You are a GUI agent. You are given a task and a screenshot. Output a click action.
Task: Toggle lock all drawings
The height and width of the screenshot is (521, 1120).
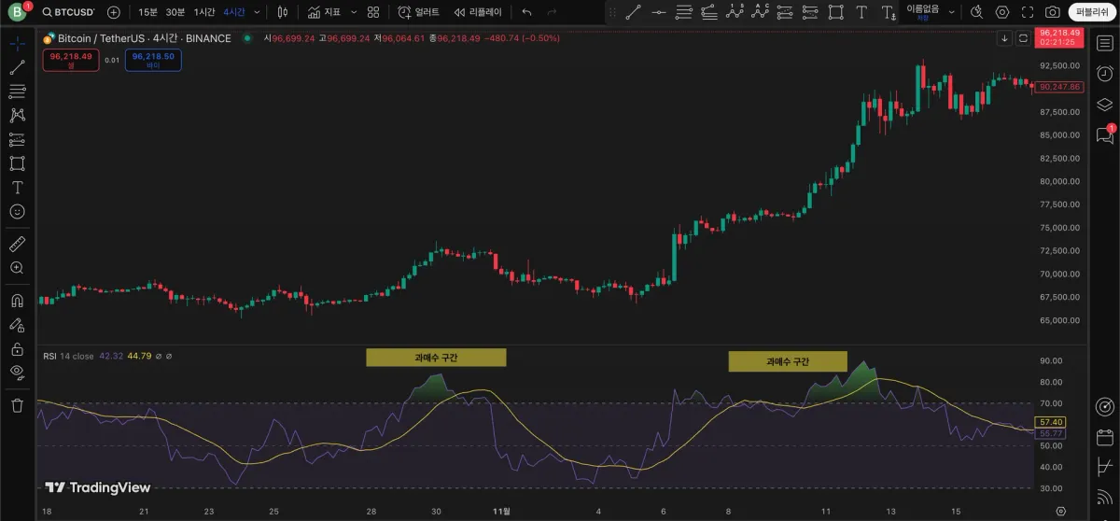(17, 349)
